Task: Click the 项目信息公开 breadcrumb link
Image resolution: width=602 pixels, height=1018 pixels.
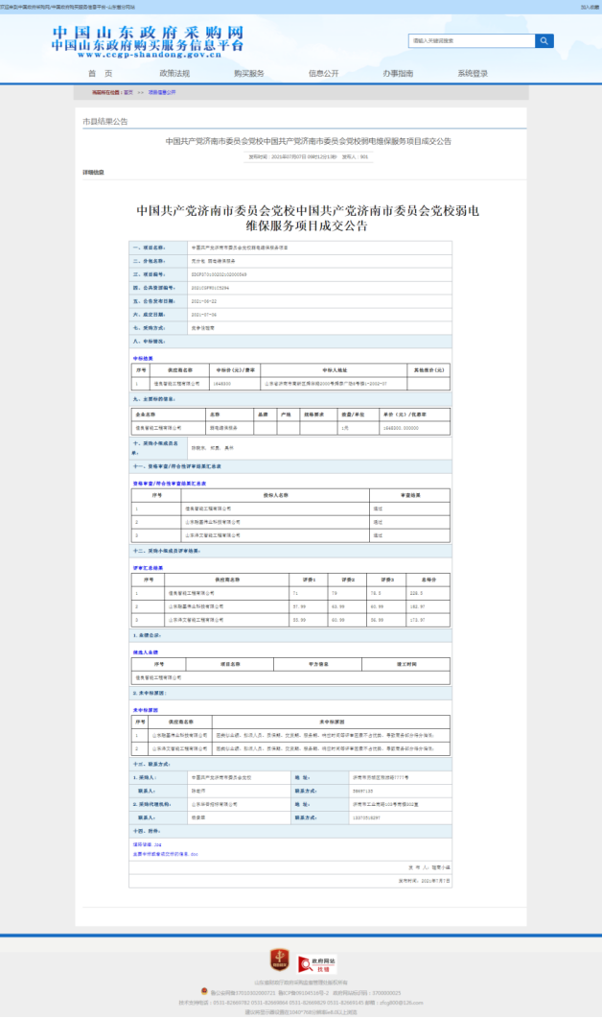Action: tap(162, 92)
